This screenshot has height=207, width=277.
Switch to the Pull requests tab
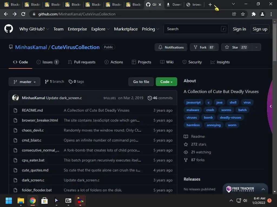[x=82, y=62]
